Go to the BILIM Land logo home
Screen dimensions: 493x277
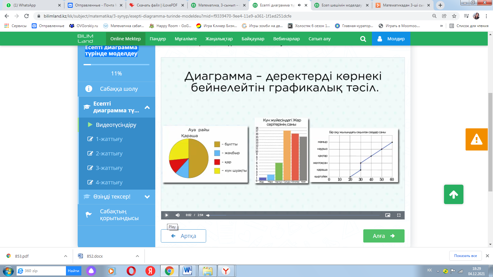coord(85,39)
